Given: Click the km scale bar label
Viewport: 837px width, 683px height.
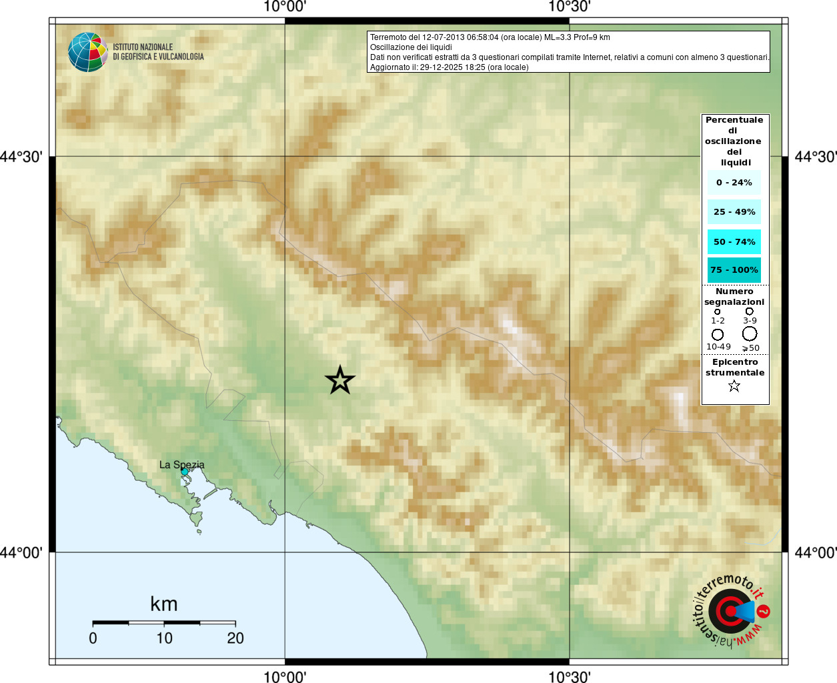Looking at the screenshot, I should (164, 604).
